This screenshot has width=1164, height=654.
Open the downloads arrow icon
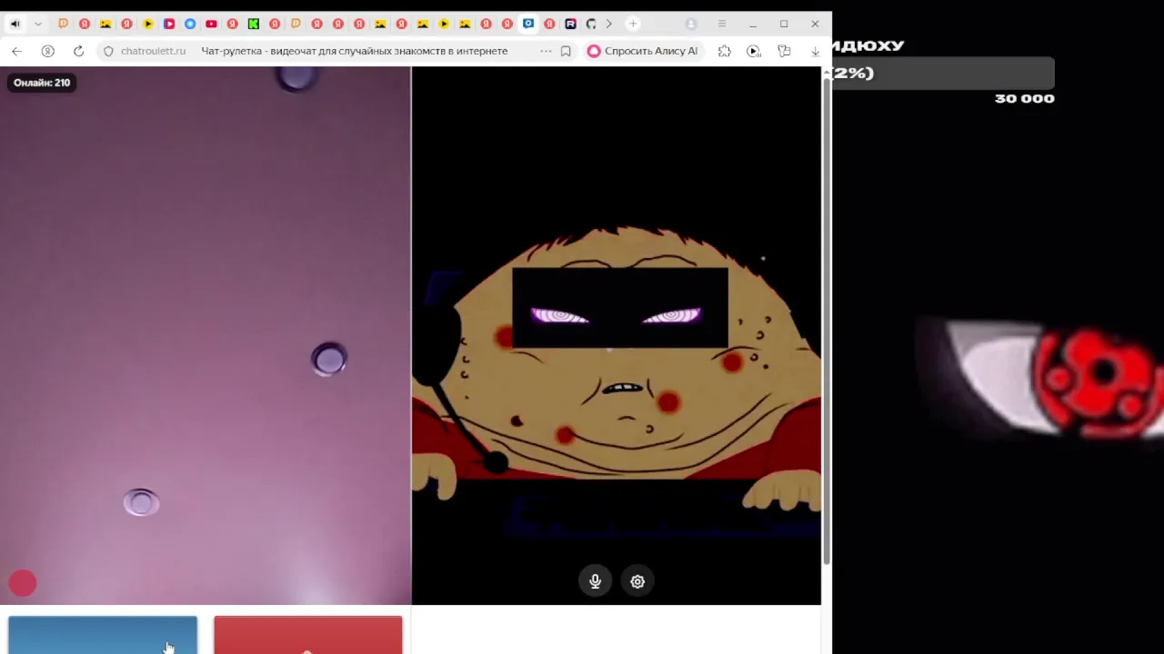pyautogui.click(x=815, y=51)
